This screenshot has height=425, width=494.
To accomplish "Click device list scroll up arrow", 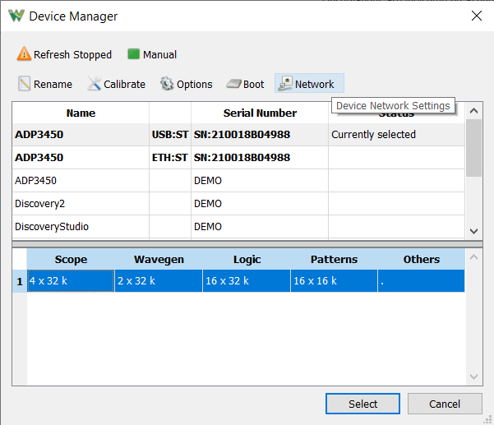I will (473, 111).
